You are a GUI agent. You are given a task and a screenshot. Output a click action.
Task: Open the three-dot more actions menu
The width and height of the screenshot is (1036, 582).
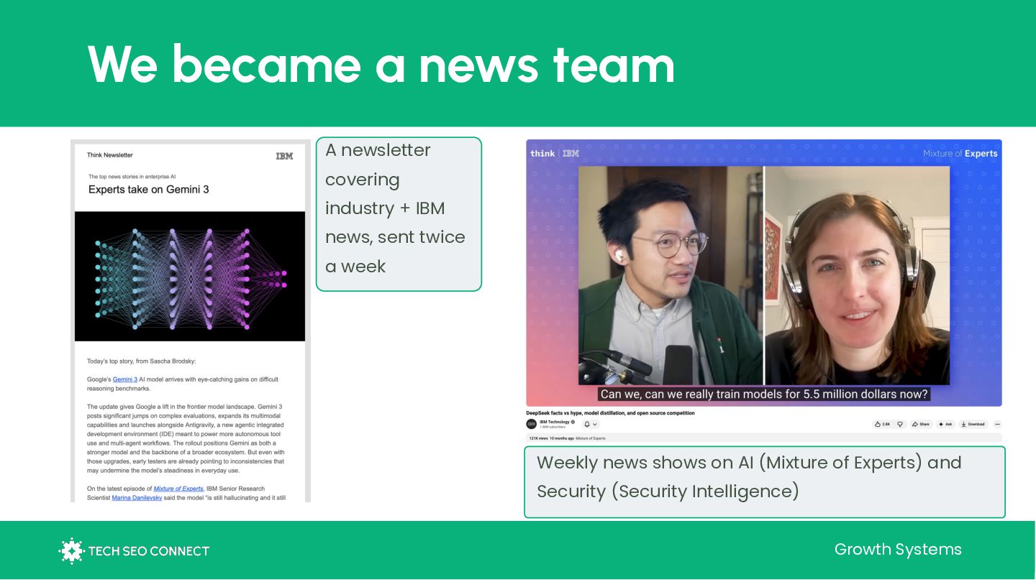tap(997, 424)
